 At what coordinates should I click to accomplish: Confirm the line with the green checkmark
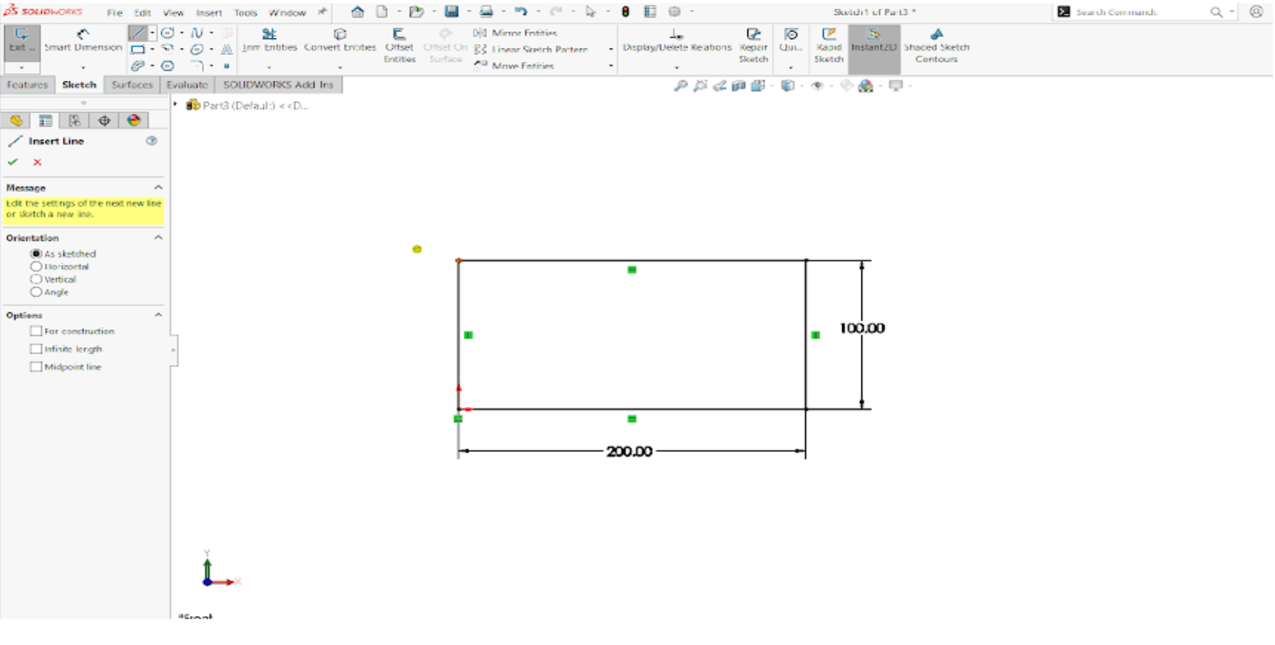click(13, 162)
